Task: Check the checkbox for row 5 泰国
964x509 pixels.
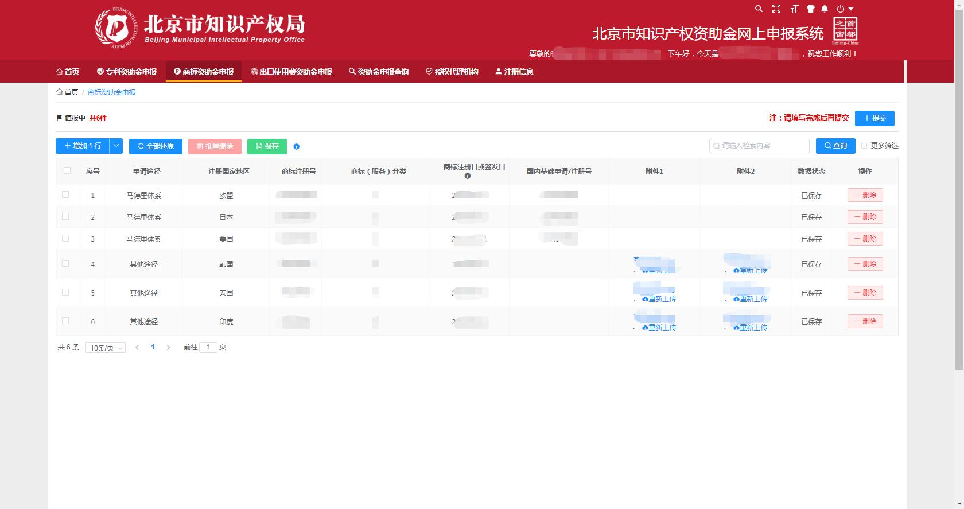Action: coord(65,292)
